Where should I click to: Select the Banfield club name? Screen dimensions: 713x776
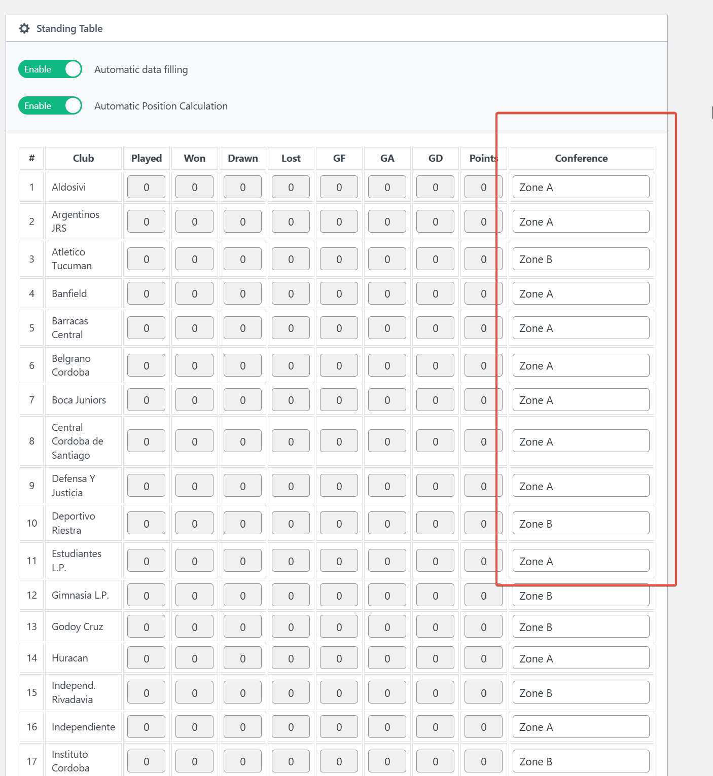(x=69, y=293)
